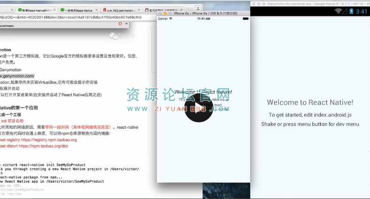The height and width of the screenshot is (199, 370).
Task: Click the 11:41 AM clock in the iOS simulator
Action: [204, 19]
